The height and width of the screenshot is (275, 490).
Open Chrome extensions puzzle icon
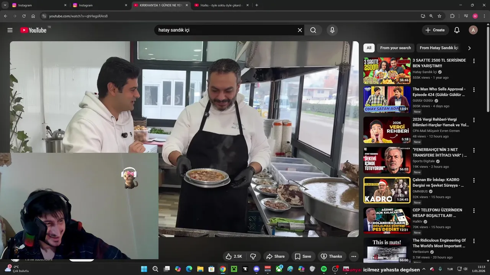click(452, 16)
